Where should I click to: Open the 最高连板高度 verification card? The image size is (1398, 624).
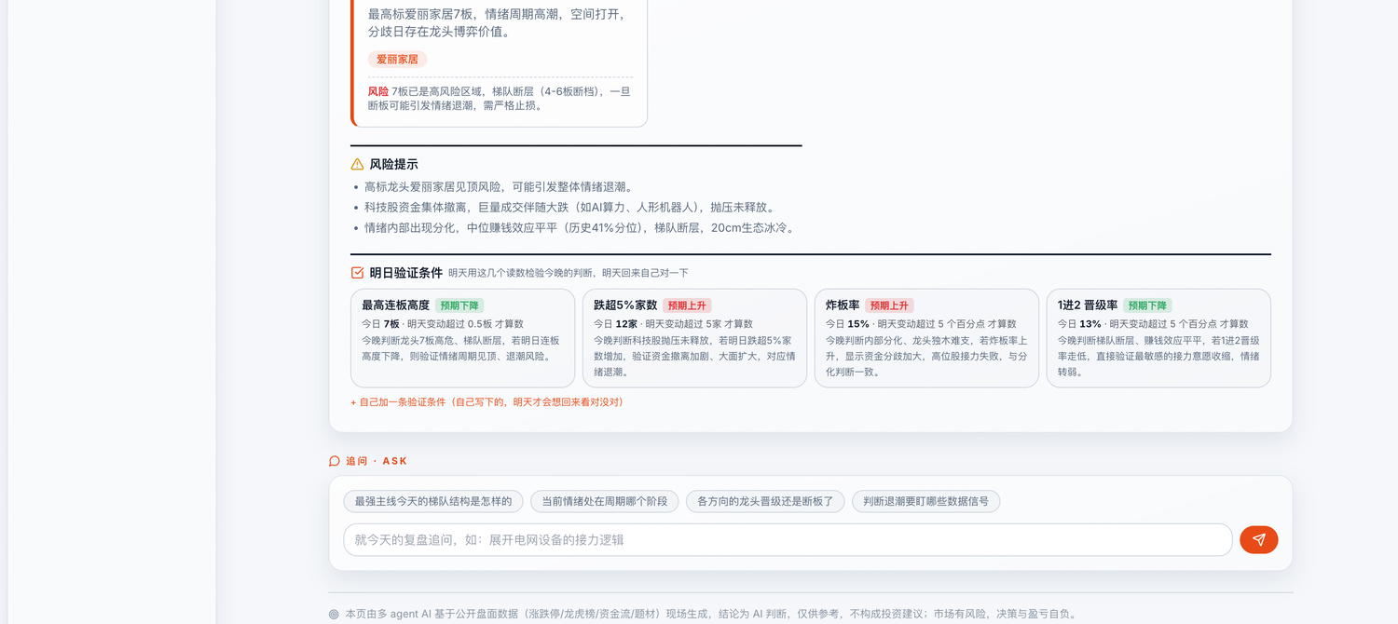pos(462,338)
